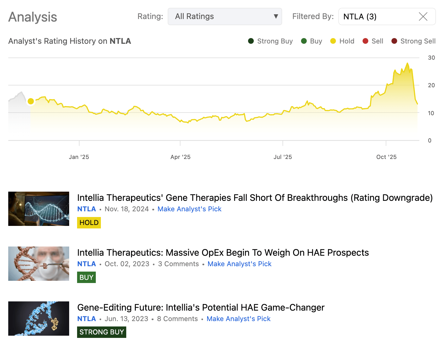This screenshot has height=349, width=446.
Task: Click the Filtered By NTLA (3) field
Action: click(377, 16)
